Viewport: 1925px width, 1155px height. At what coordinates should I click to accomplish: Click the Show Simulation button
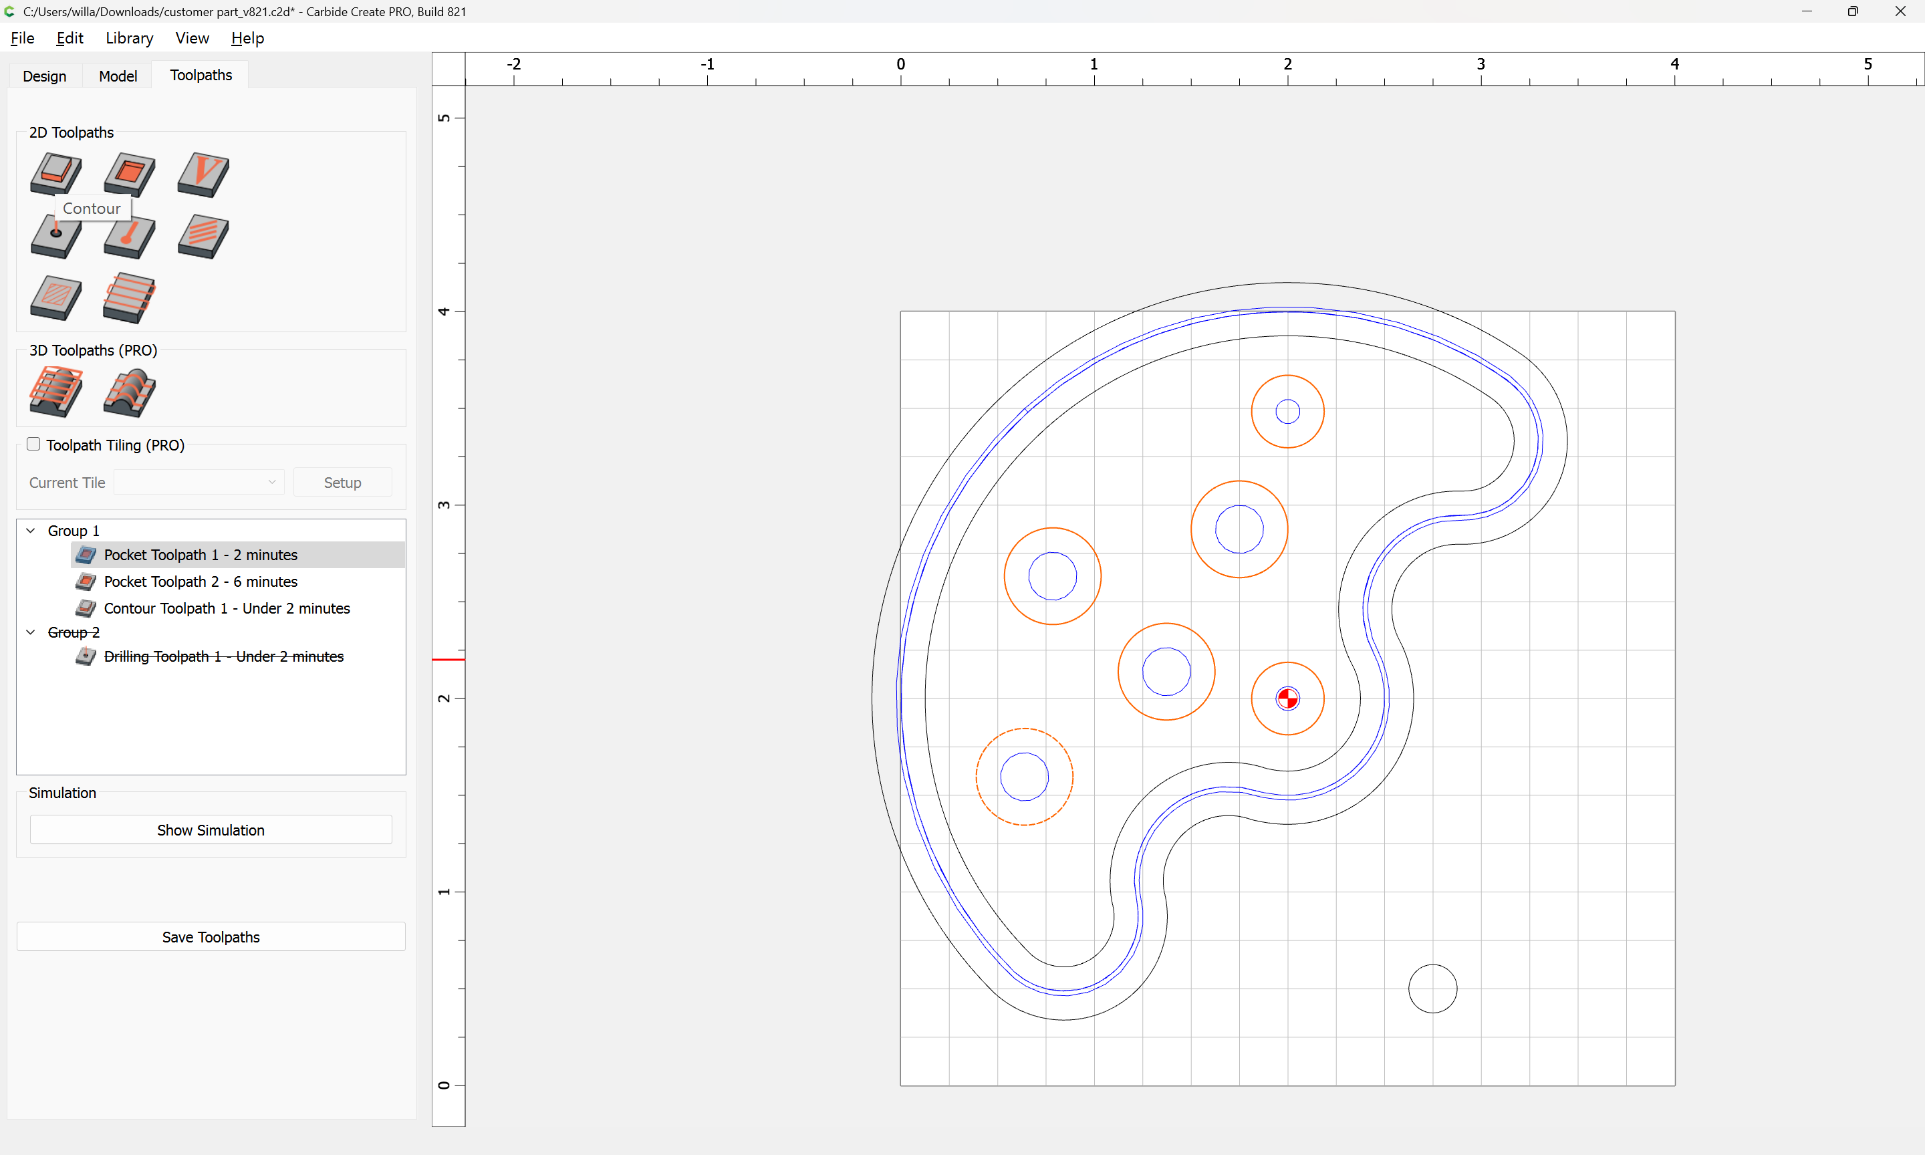tap(210, 829)
